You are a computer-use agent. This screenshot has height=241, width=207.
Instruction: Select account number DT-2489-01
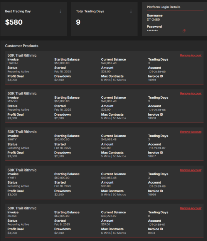click(157, 224)
